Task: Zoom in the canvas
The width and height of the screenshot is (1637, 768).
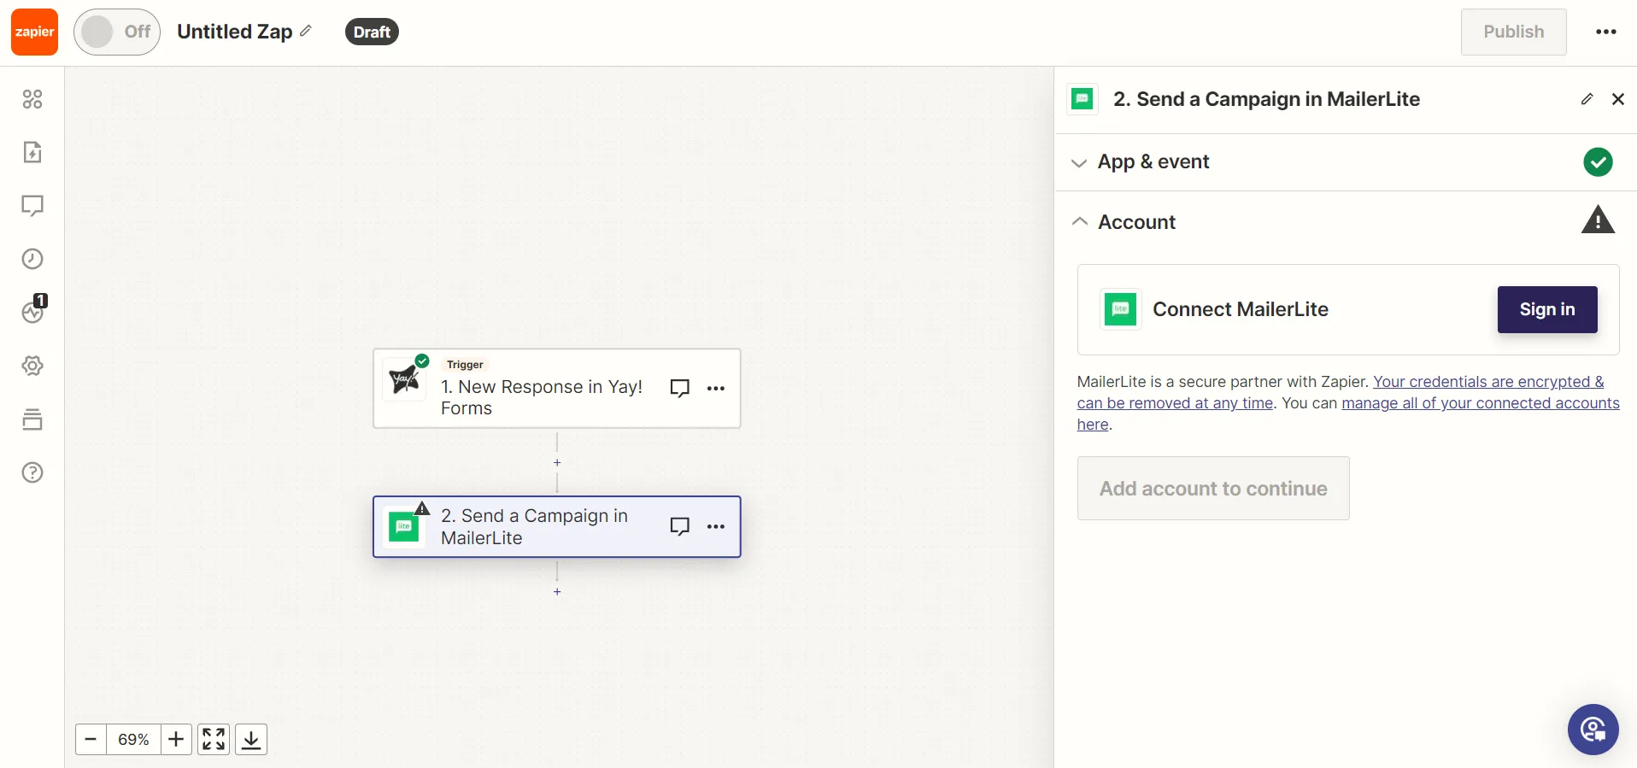Action: coord(176,739)
